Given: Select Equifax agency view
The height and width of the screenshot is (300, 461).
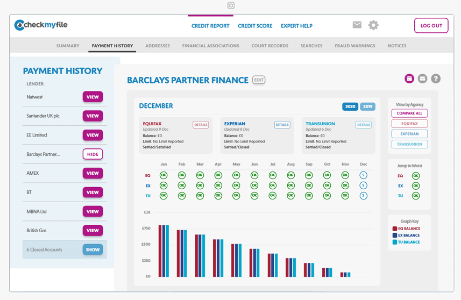Looking at the screenshot, I should [x=409, y=124].
